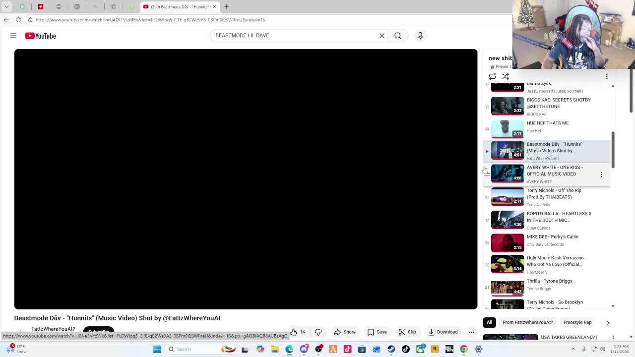Clear the search box with the X

pyautogui.click(x=382, y=36)
